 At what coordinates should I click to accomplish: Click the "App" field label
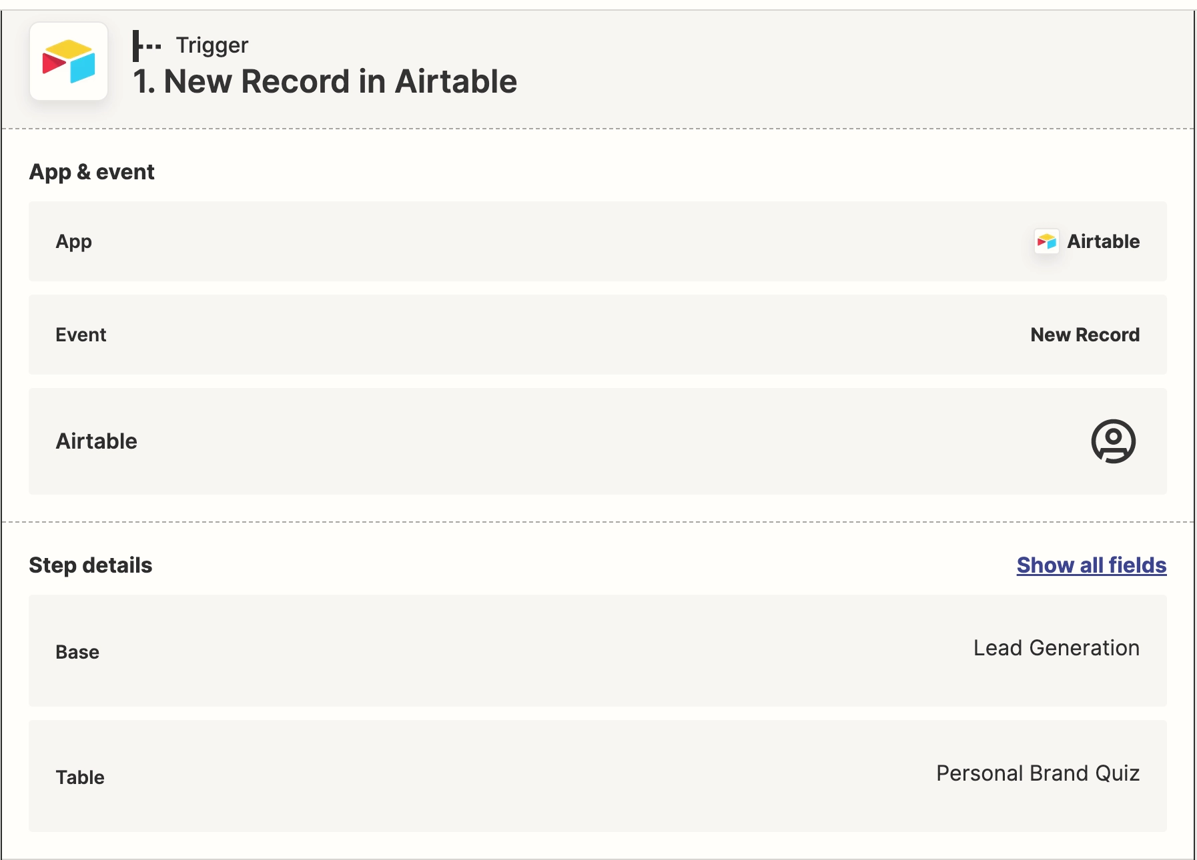coord(73,241)
